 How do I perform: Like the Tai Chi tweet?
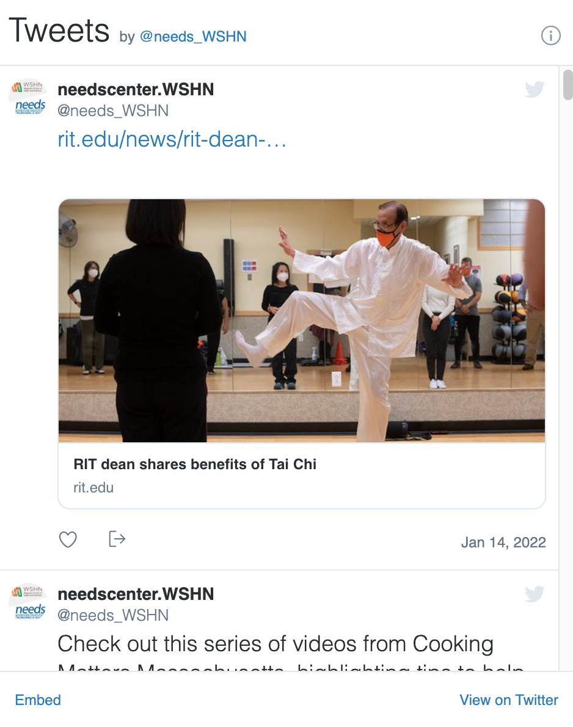point(68,539)
